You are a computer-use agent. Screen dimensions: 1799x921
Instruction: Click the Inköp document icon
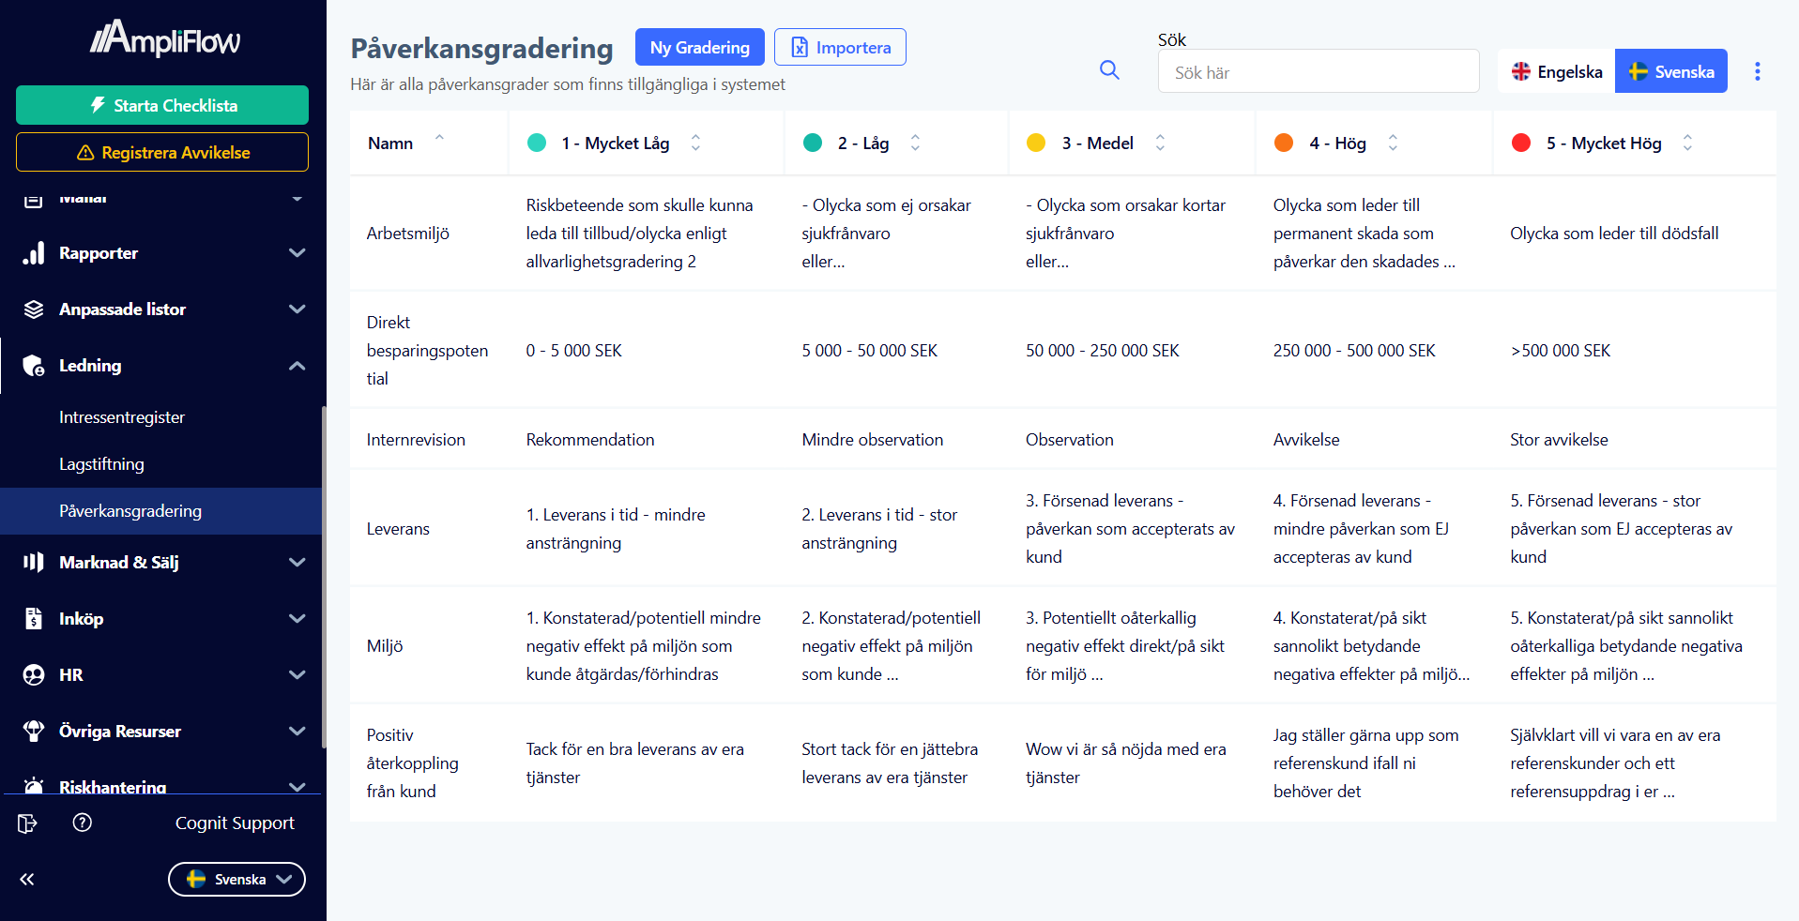click(x=34, y=619)
